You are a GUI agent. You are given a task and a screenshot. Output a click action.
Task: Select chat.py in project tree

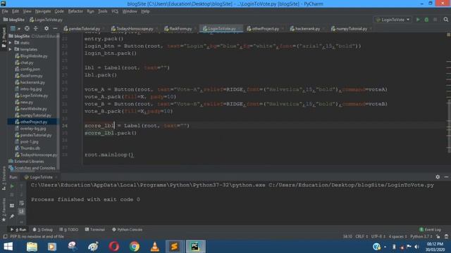24,63
